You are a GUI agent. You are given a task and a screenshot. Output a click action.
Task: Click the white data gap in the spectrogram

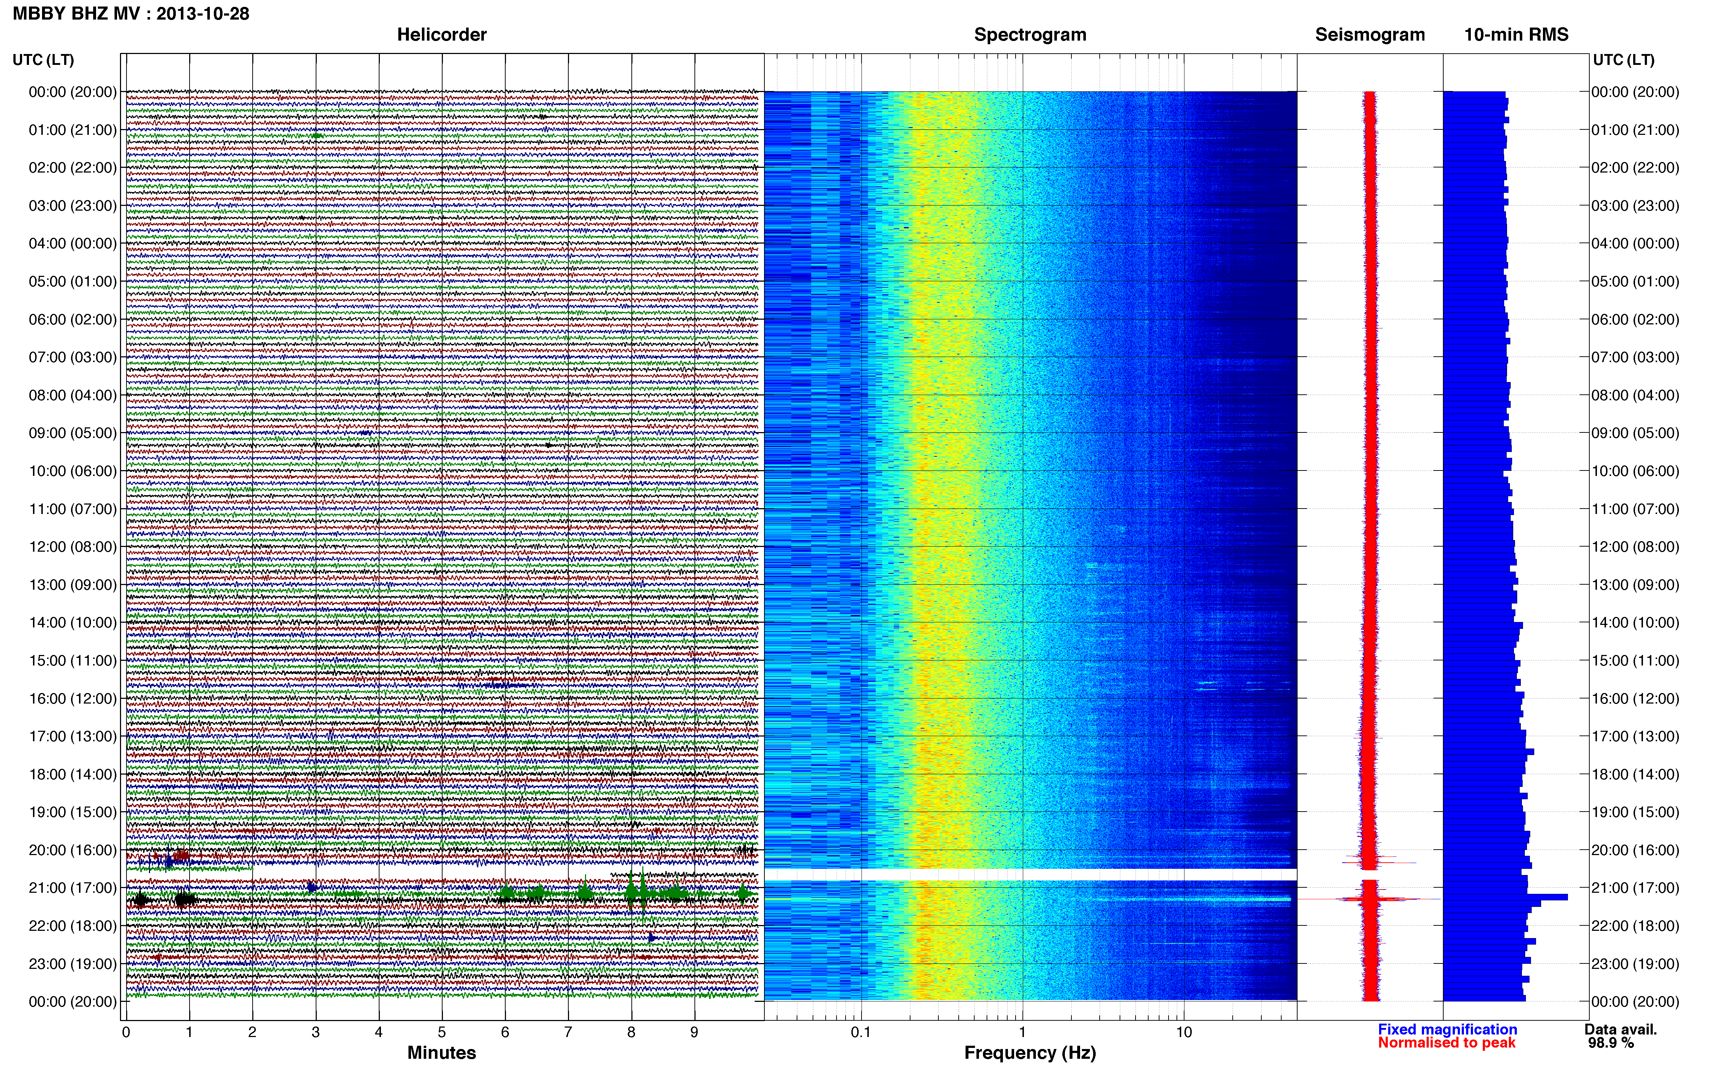(x=1030, y=874)
